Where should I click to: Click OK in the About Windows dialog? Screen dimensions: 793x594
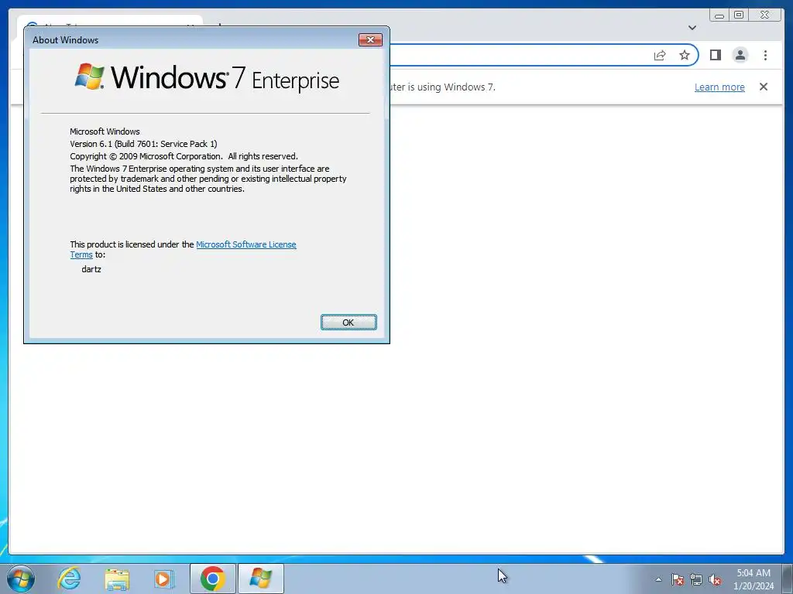(348, 323)
